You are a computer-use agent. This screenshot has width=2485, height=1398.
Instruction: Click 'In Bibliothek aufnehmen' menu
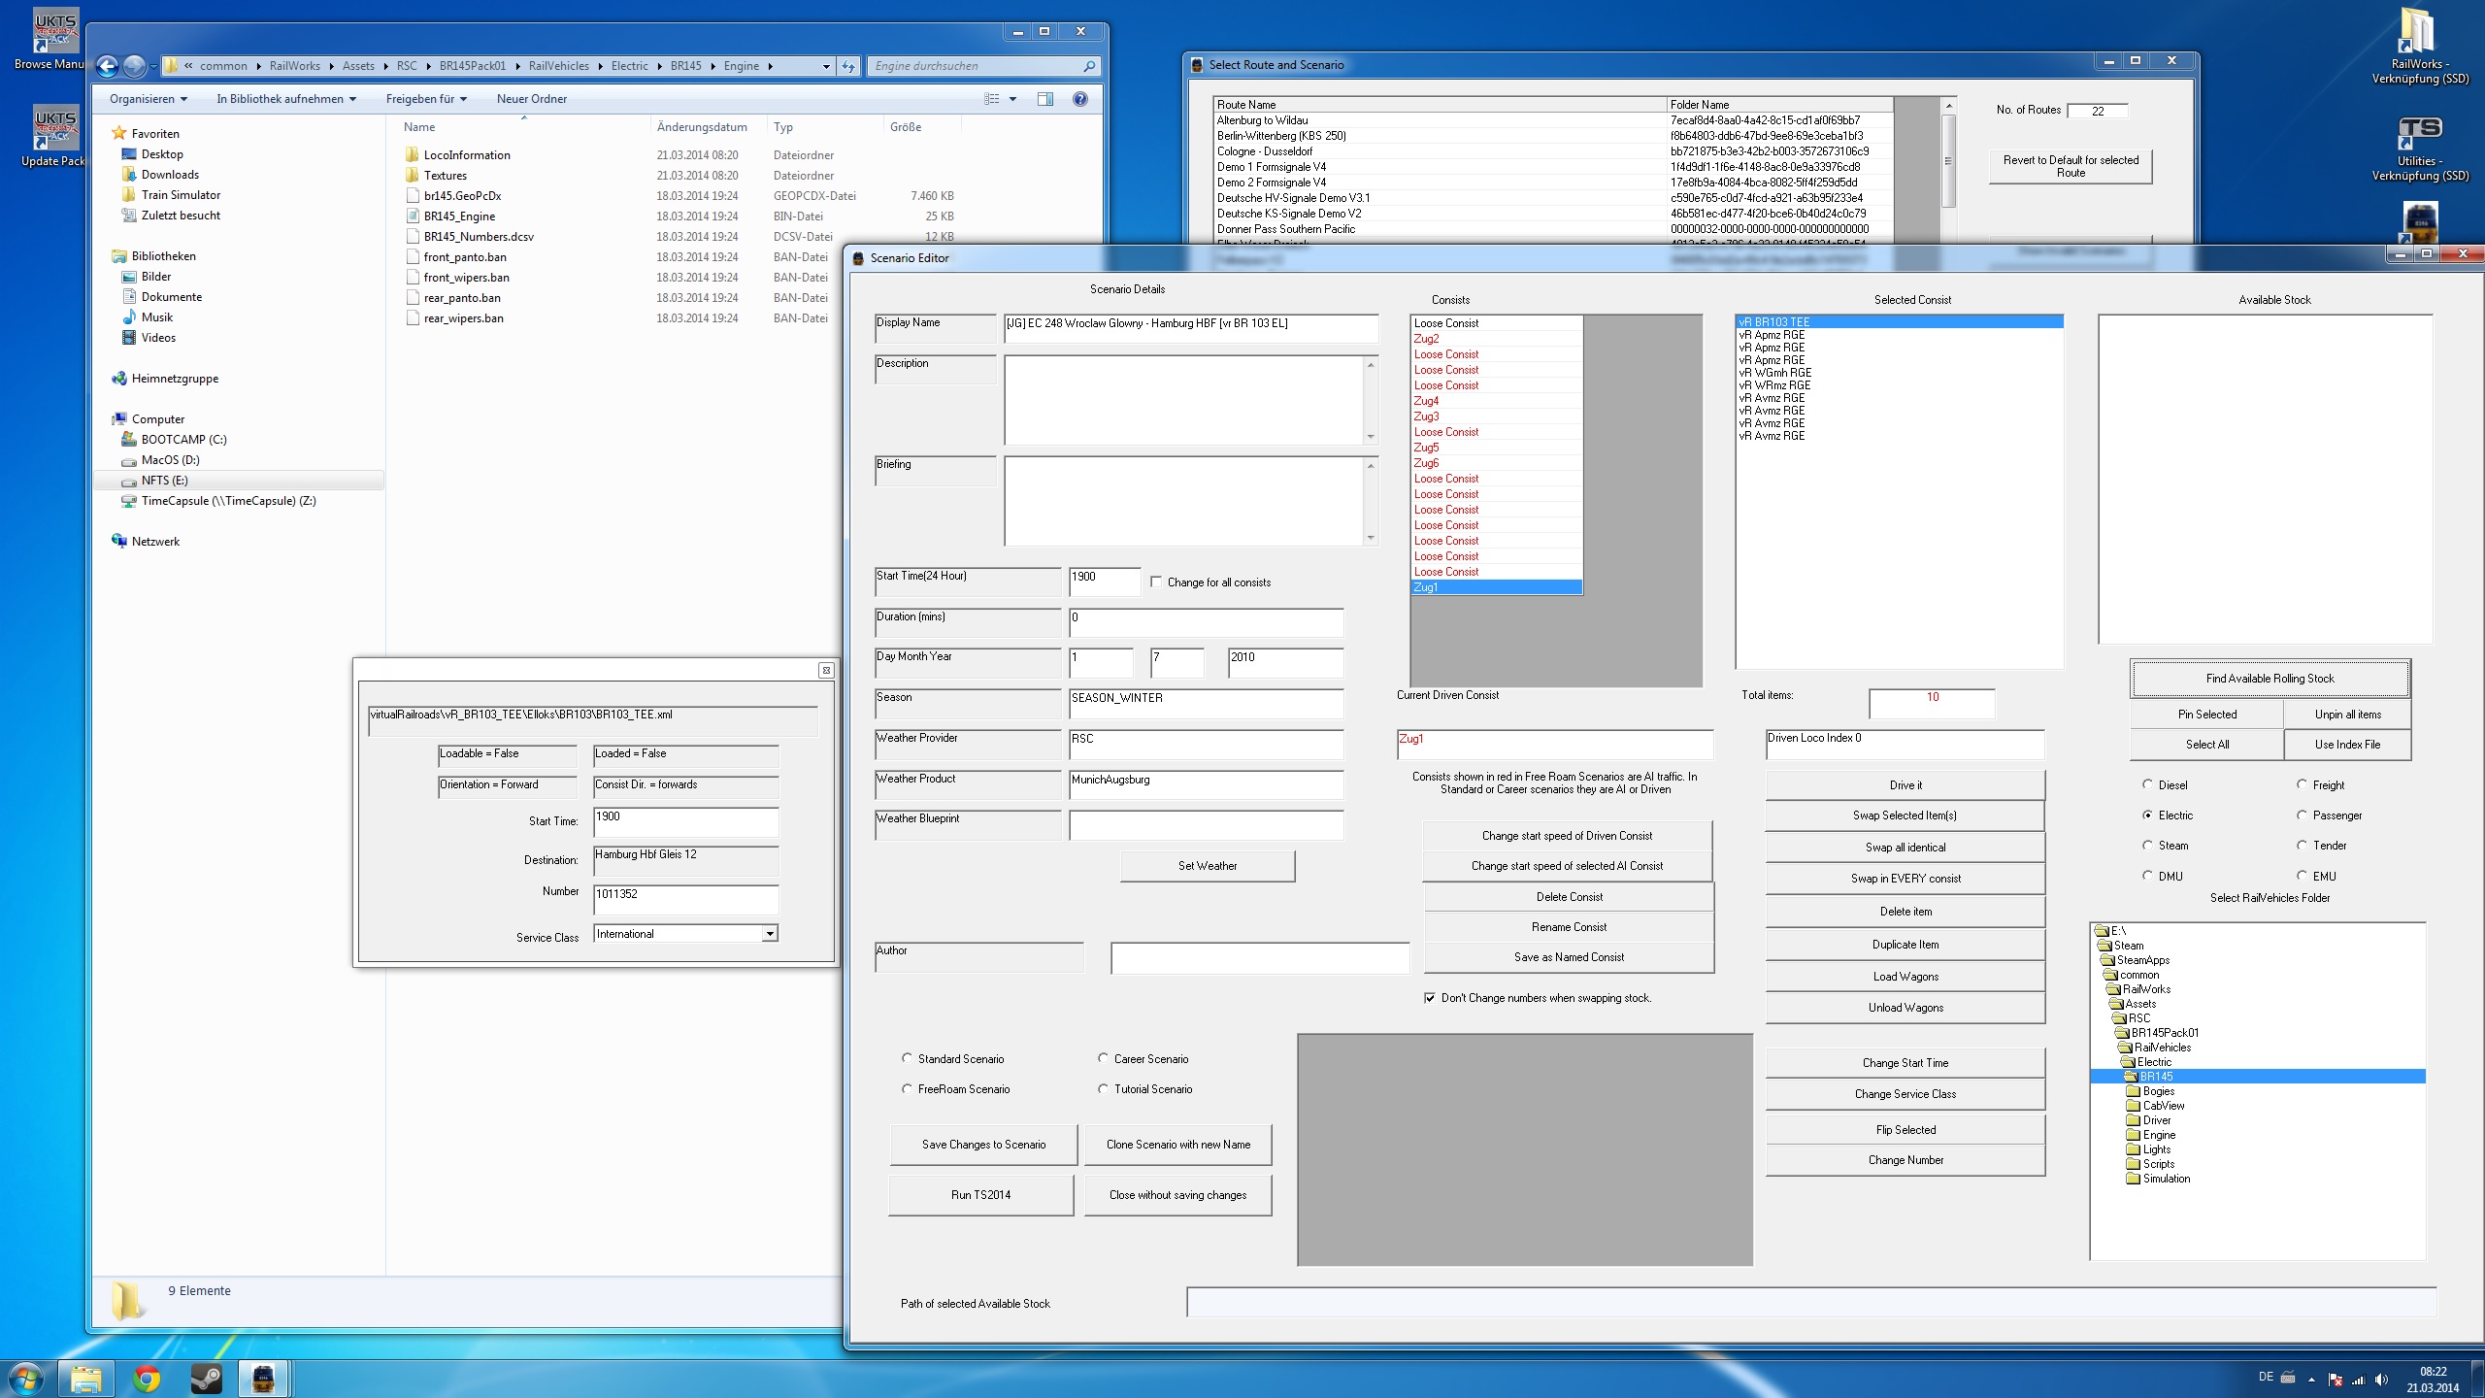286,99
